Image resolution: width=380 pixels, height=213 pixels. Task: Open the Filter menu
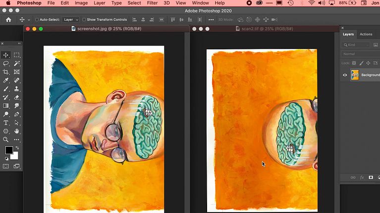click(x=152, y=3)
